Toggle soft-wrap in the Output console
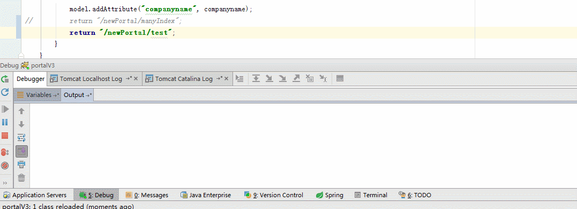The height and width of the screenshot is (209, 577). [21, 138]
